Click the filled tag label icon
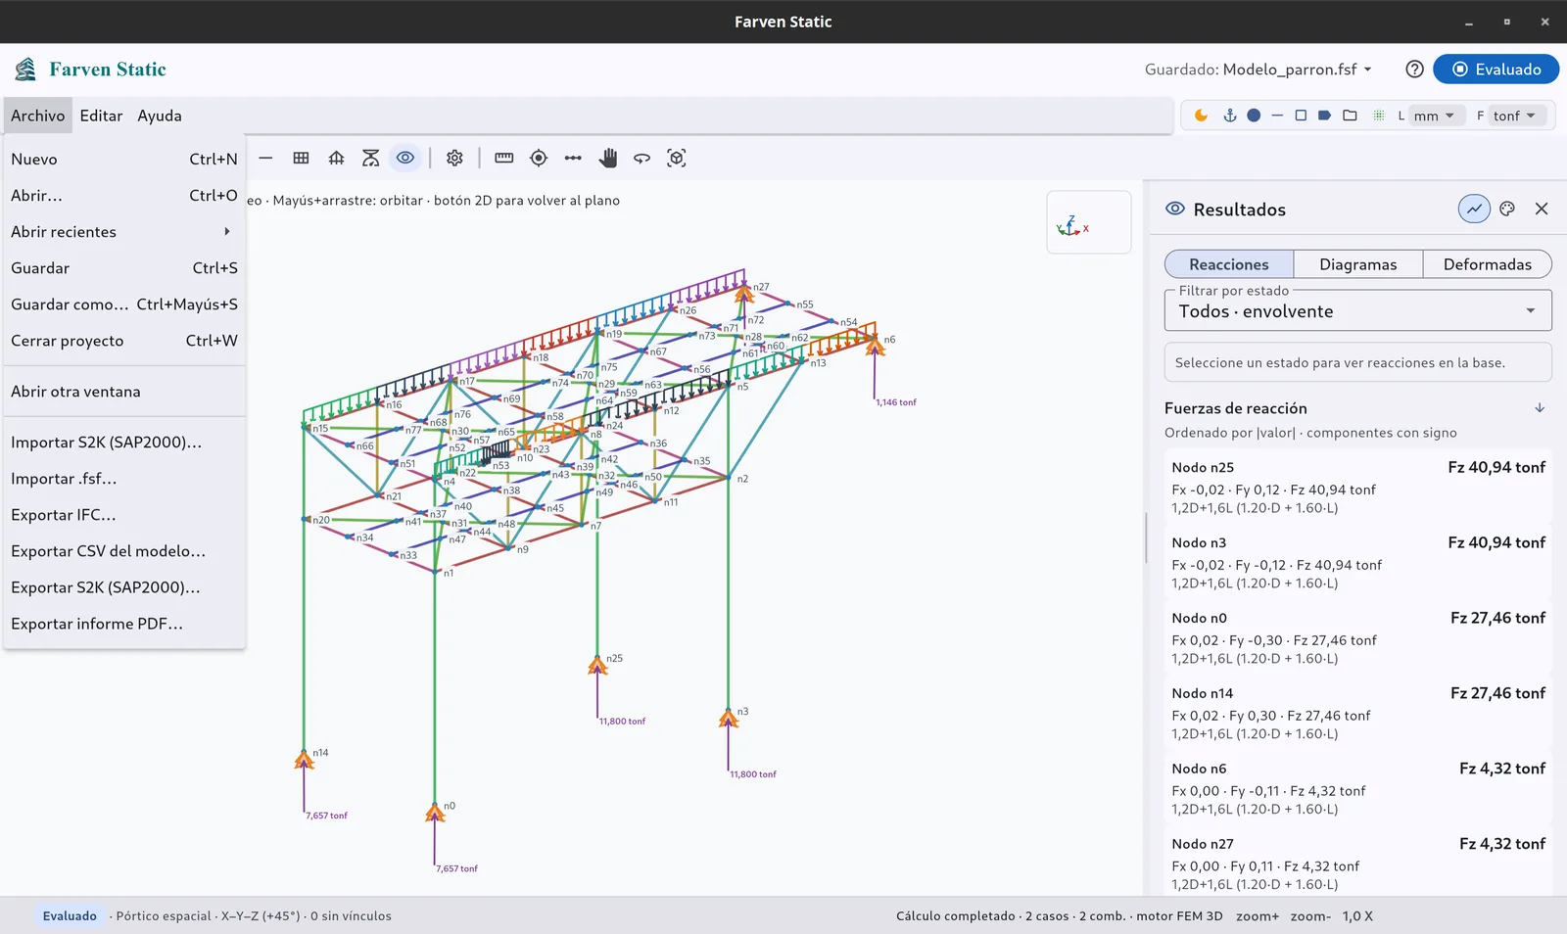Viewport: 1567px width, 934px height. pyautogui.click(x=1324, y=116)
